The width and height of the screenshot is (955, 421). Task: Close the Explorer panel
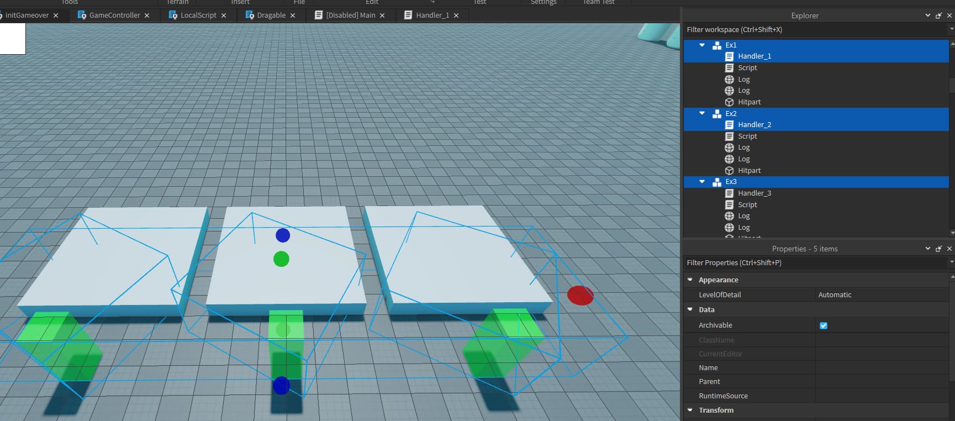click(949, 15)
